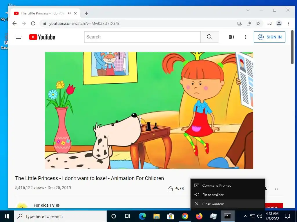Bookmark this tab with the star
This screenshot has height=222, width=297.
coord(258,23)
